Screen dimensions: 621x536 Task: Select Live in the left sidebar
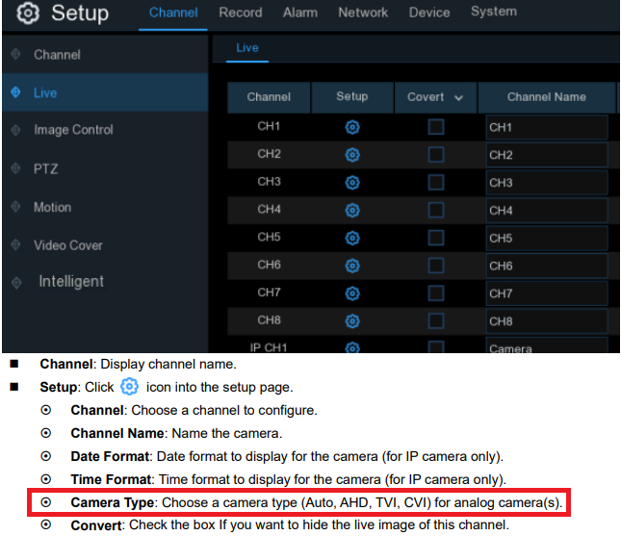tap(105, 92)
